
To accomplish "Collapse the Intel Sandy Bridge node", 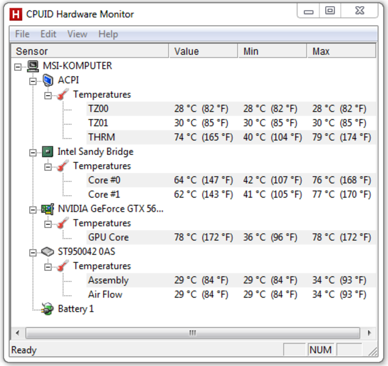I will point(33,152).
